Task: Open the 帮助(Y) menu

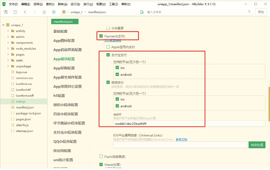Action: tap(126, 4)
